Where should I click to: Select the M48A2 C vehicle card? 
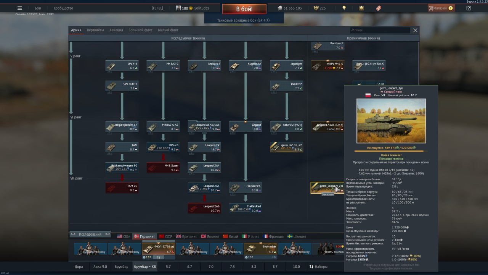pos(163,66)
